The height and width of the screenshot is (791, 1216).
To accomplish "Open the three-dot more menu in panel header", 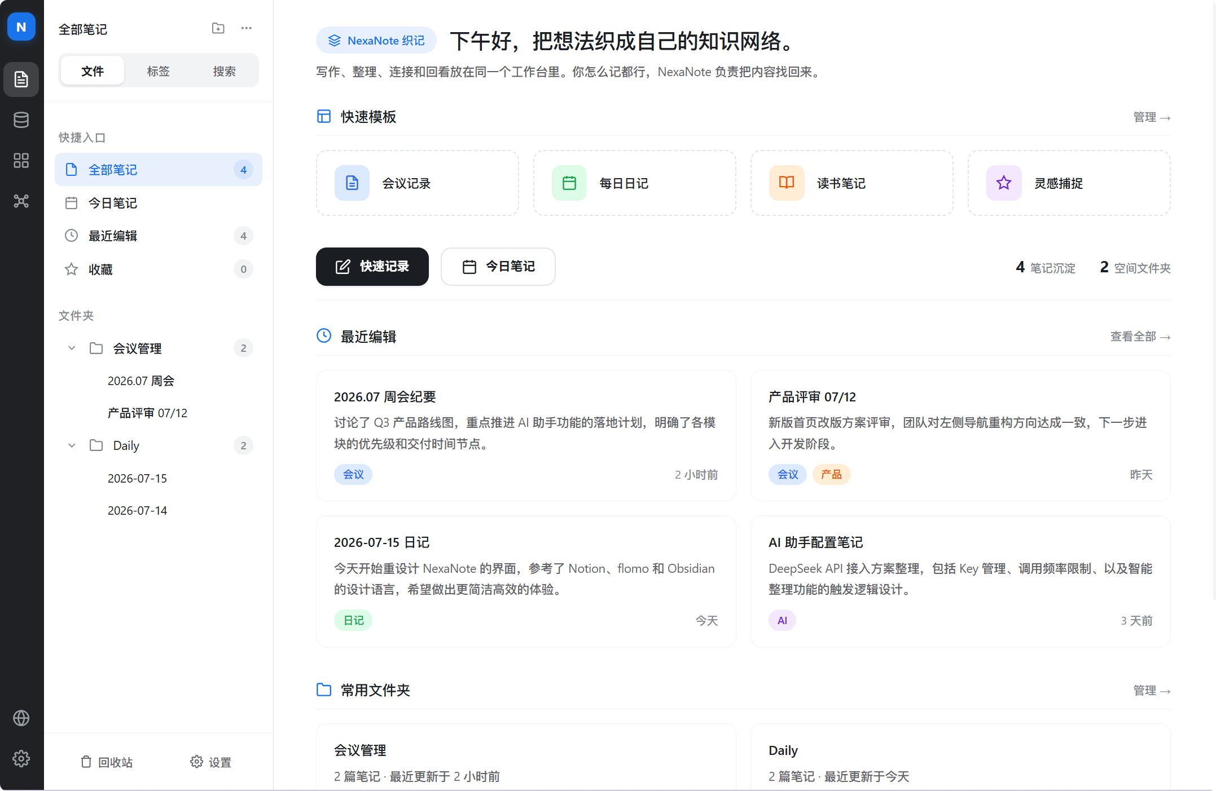I will click(x=246, y=28).
